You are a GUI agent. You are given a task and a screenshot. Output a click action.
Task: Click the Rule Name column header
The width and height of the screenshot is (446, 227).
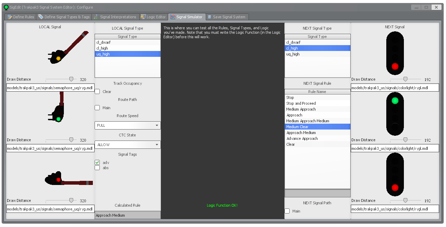318,92
